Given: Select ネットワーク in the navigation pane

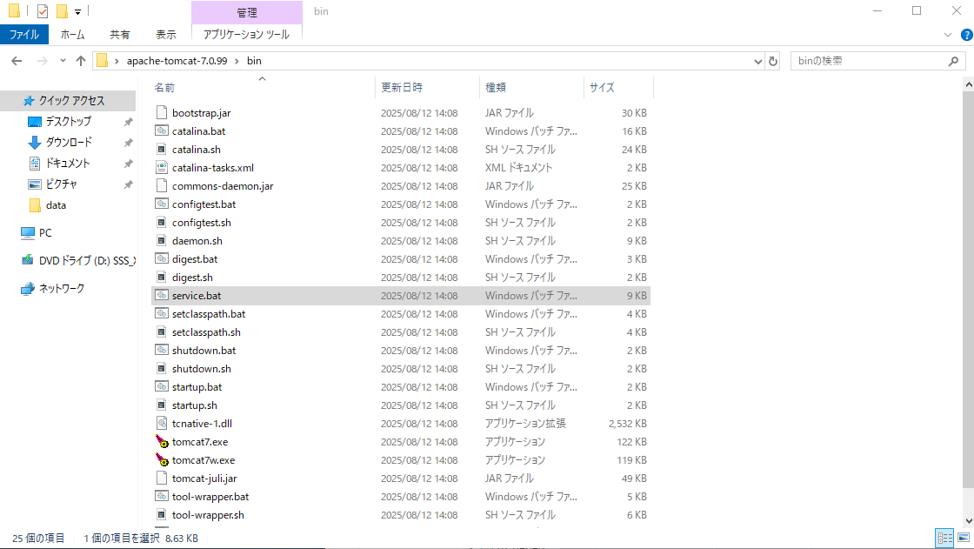Looking at the screenshot, I should click(62, 289).
